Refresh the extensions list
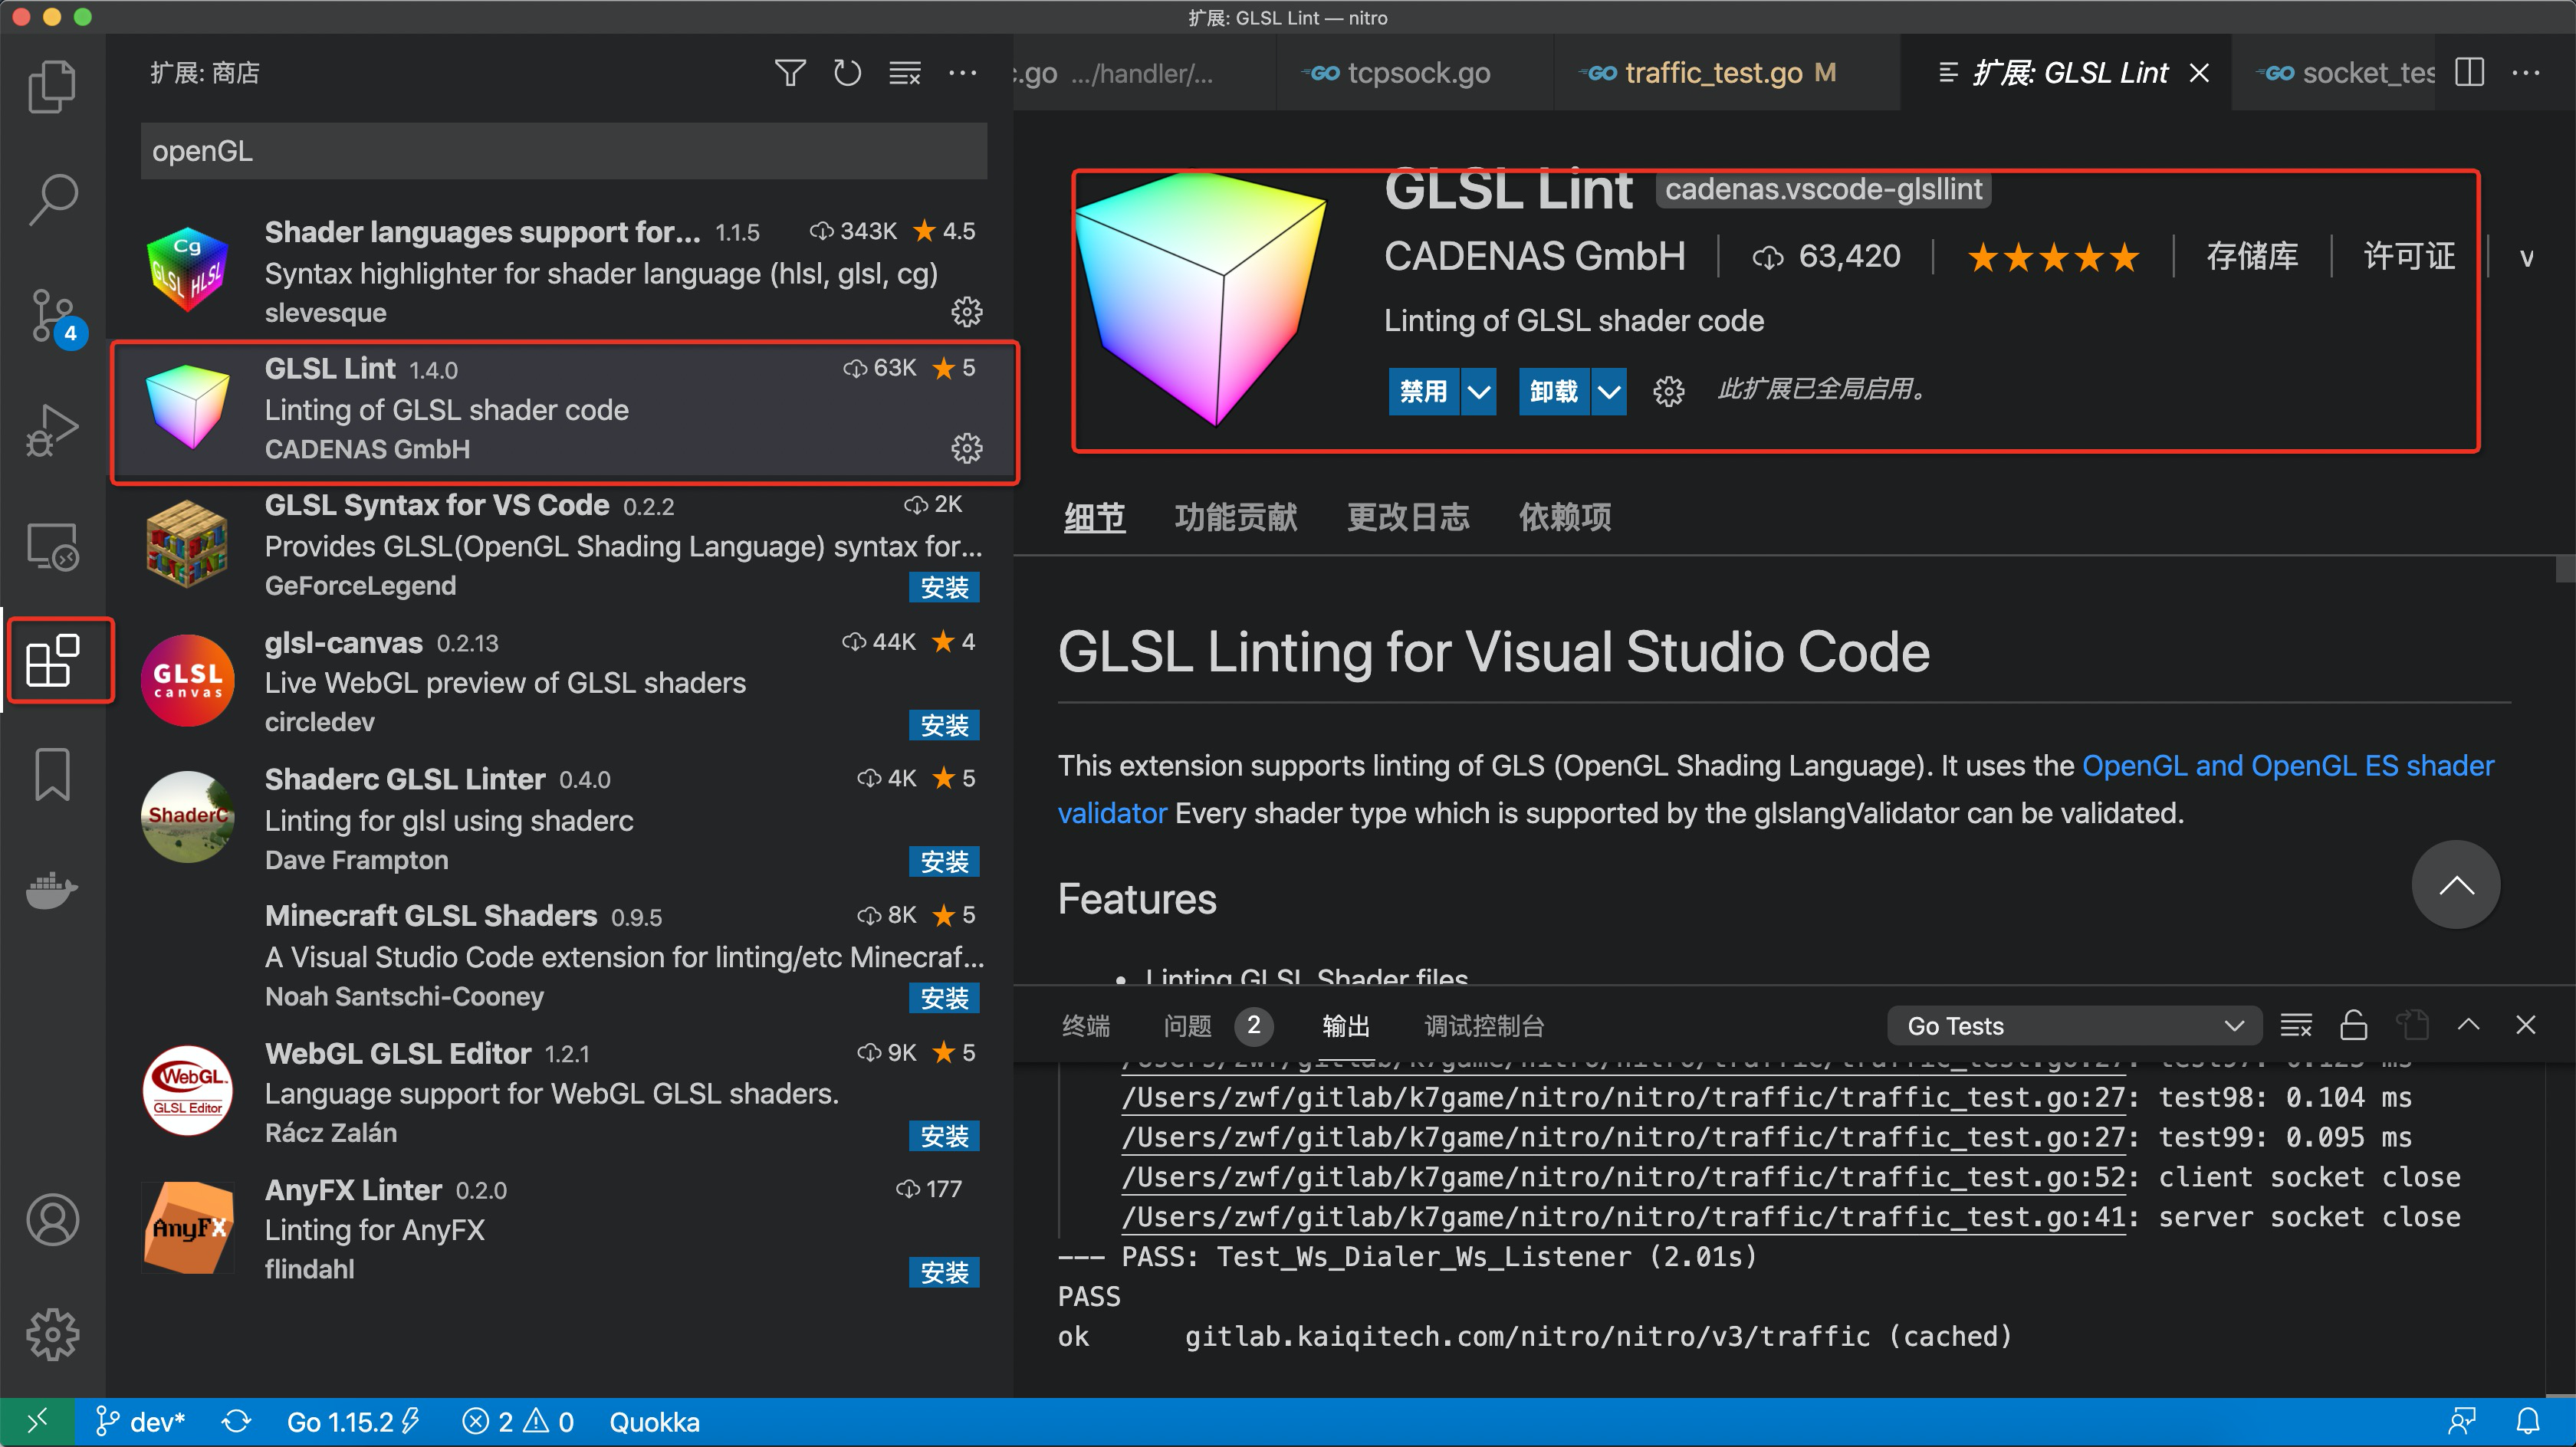This screenshot has height=1447, width=2576. 847,73
